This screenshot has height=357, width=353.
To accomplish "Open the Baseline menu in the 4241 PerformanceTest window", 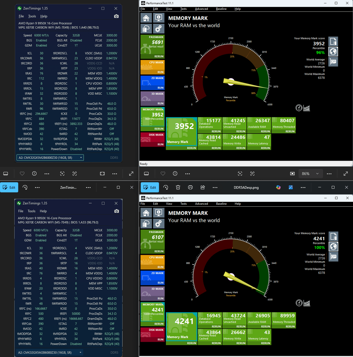I will coord(221,204).
